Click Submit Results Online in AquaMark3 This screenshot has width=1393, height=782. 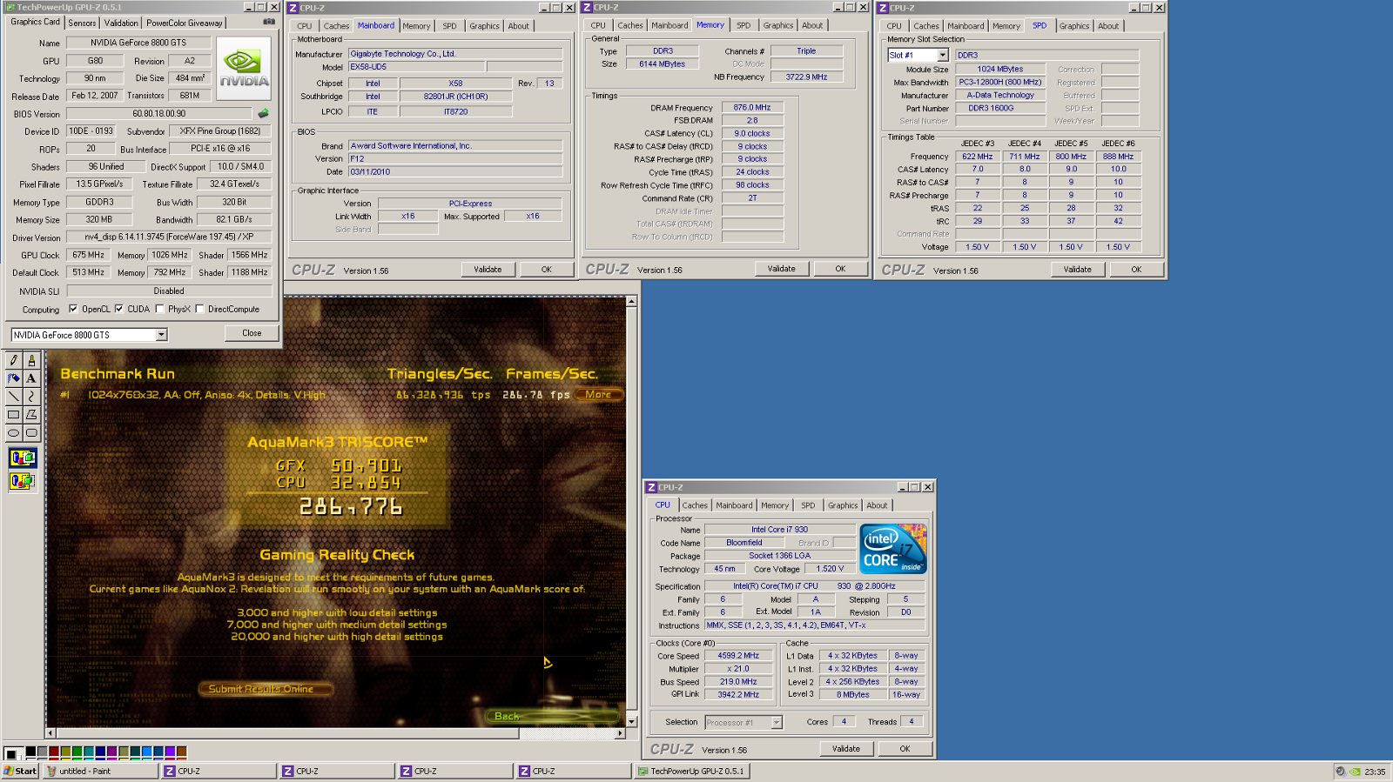pyautogui.click(x=266, y=689)
